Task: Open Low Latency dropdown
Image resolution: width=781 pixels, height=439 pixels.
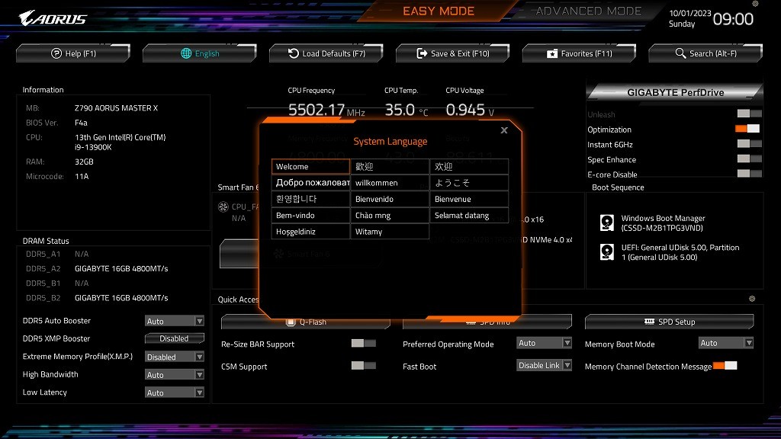Action: [175, 393]
